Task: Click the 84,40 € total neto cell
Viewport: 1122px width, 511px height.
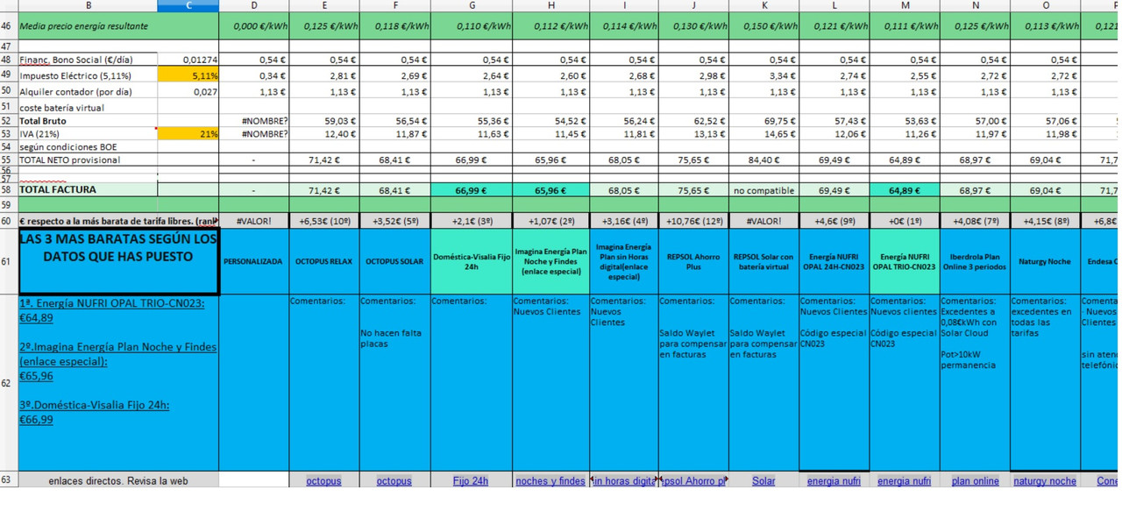Action: (763, 160)
